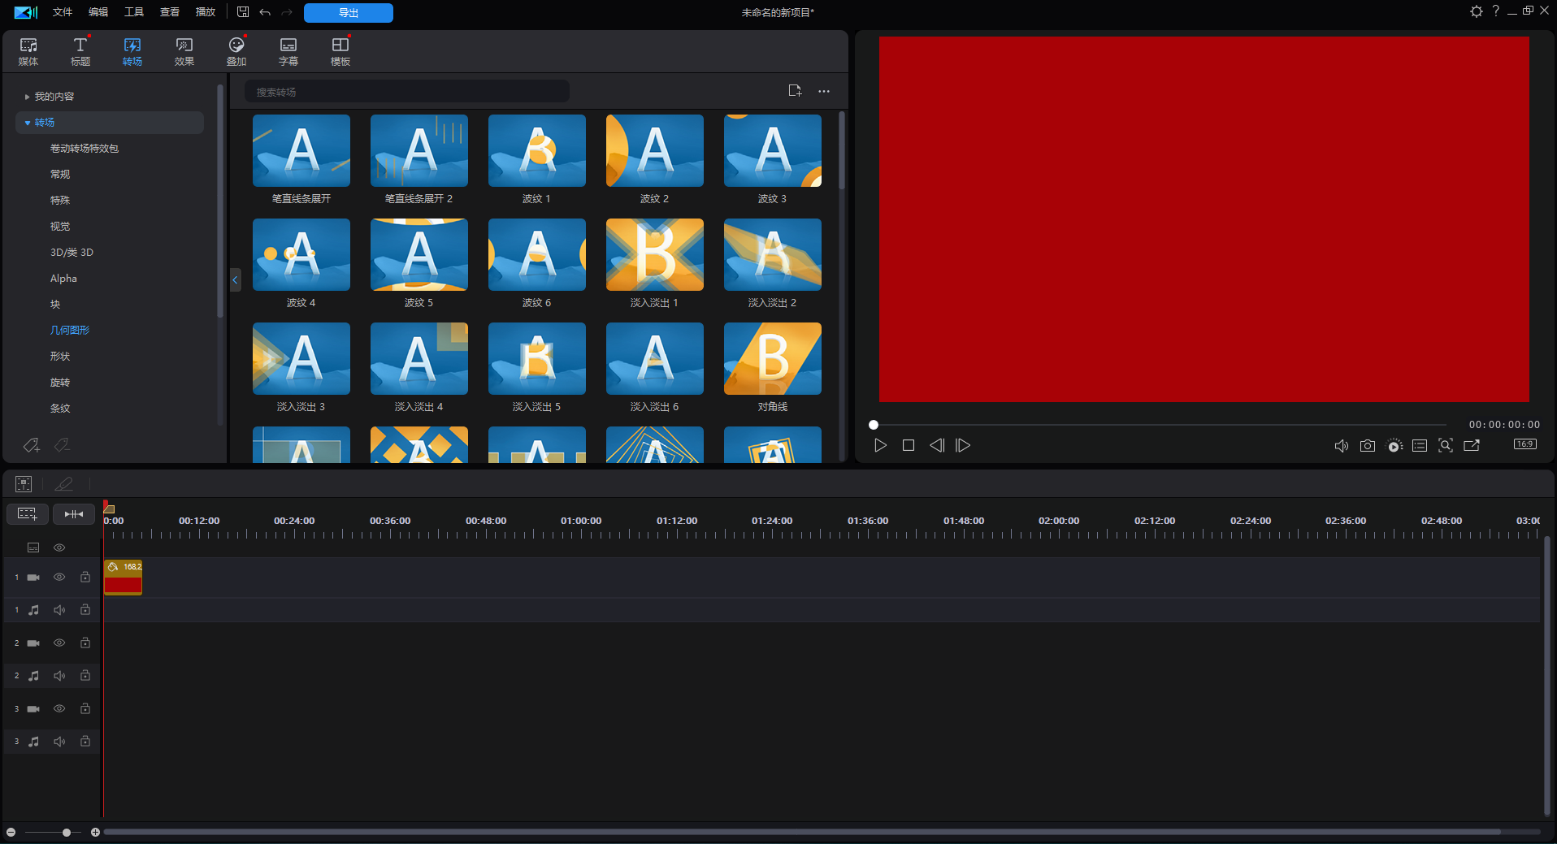Screen dimensions: 1557x844
Task: Select the 常规 category
Action: pyautogui.click(x=60, y=175)
